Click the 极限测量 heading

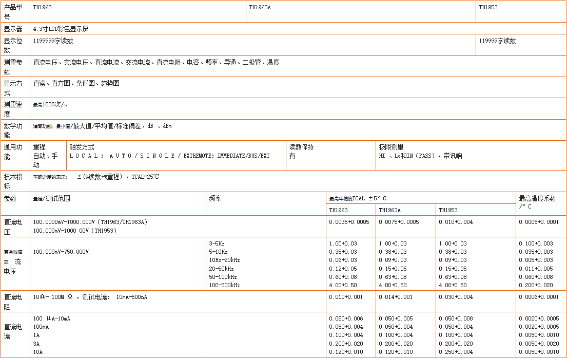(x=392, y=147)
